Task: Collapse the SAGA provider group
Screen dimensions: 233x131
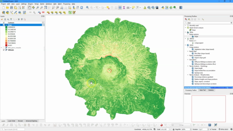Action: point(185,45)
